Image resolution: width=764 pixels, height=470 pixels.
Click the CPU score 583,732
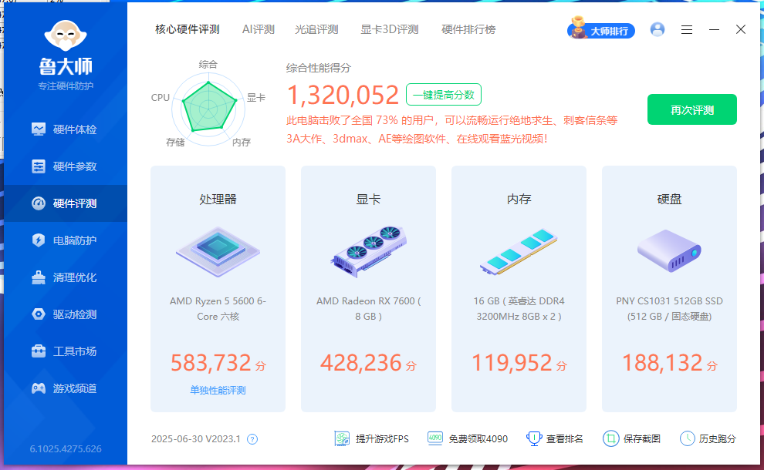[211, 363]
